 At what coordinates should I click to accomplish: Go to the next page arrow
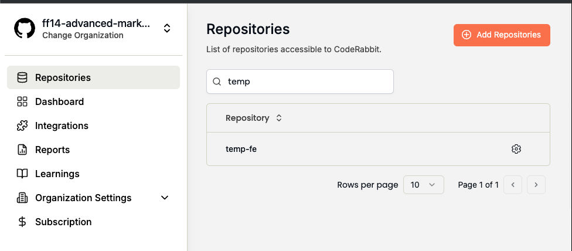pos(536,185)
